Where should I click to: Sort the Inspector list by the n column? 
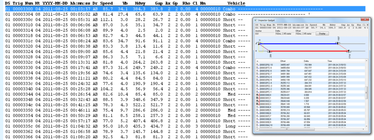267,61
